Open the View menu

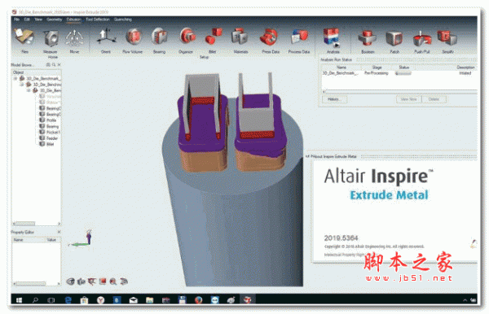38,20
